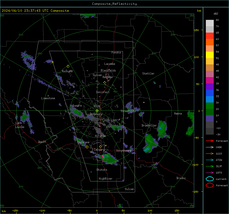Image resolution: width=229 pixels, height=214 pixels.
Task: Click the white 04DK arrow icon
Action: (210, 147)
